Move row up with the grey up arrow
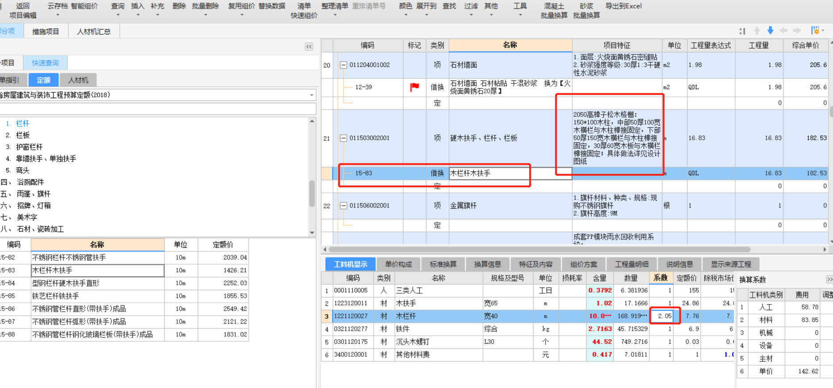The width and height of the screenshot is (833, 388). 757,30
